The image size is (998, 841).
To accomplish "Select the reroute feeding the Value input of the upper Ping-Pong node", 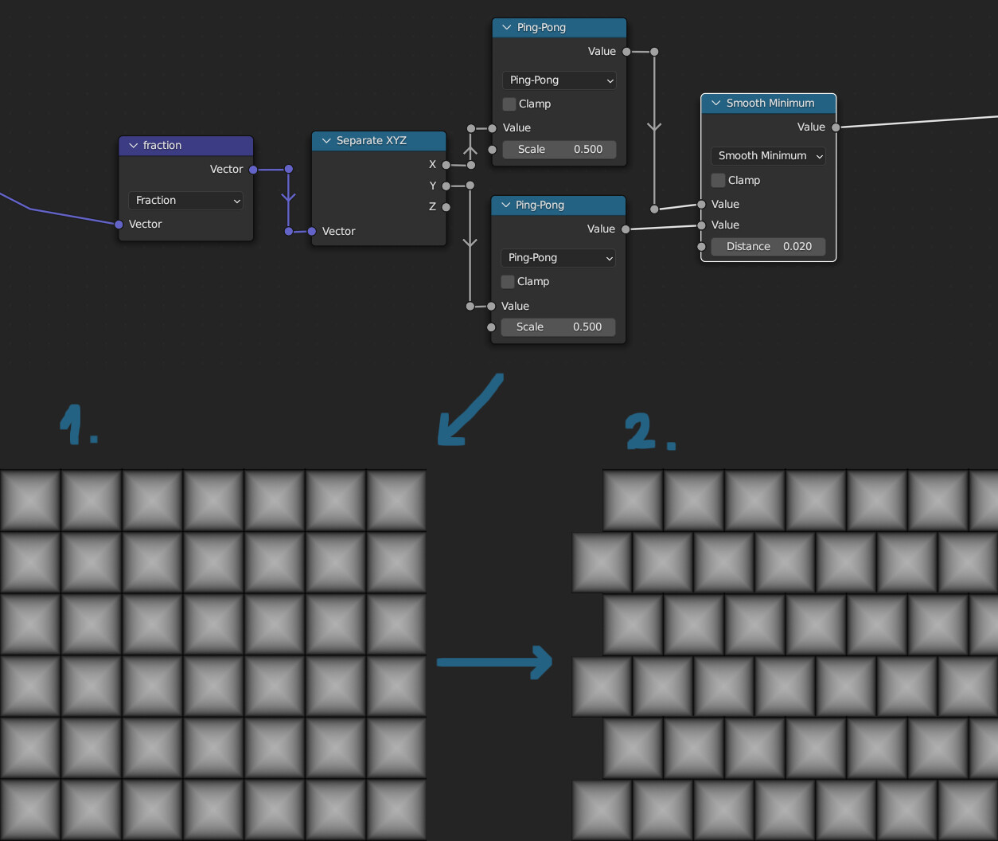I will [x=471, y=128].
